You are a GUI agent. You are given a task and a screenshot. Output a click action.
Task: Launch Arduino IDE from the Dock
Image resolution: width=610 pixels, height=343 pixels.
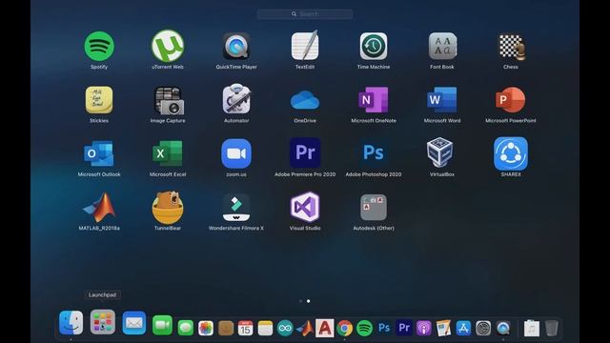285,328
